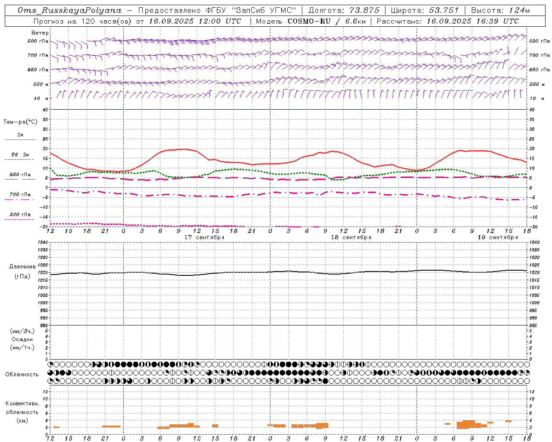Image resolution: width=552 pixels, height=442 pixels.
Task: Click the forecast start time 16.09.2025 12:00 UTC
Action: [x=195, y=21]
